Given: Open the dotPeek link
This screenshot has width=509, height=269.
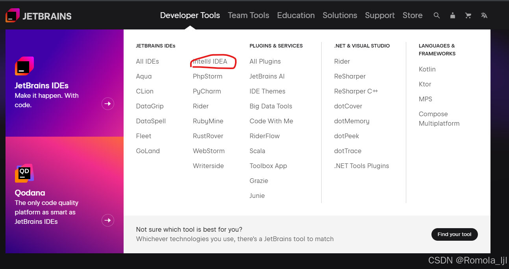Looking at the screenshot, I should coord(347,136).
